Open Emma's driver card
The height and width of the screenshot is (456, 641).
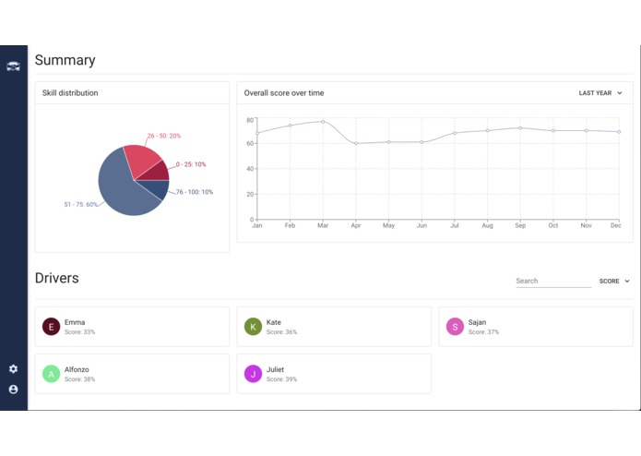[x=132, y=327]
